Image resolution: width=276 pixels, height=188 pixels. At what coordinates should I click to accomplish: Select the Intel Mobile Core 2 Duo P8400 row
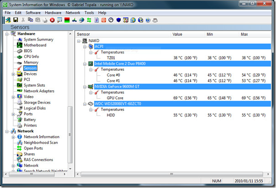click(182, 63)
